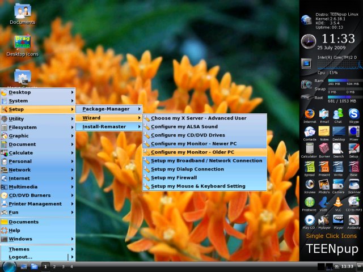The image size is (363, 272).
Task: Select Setup my Broadband / Network Connection
Action: point(205,160)
